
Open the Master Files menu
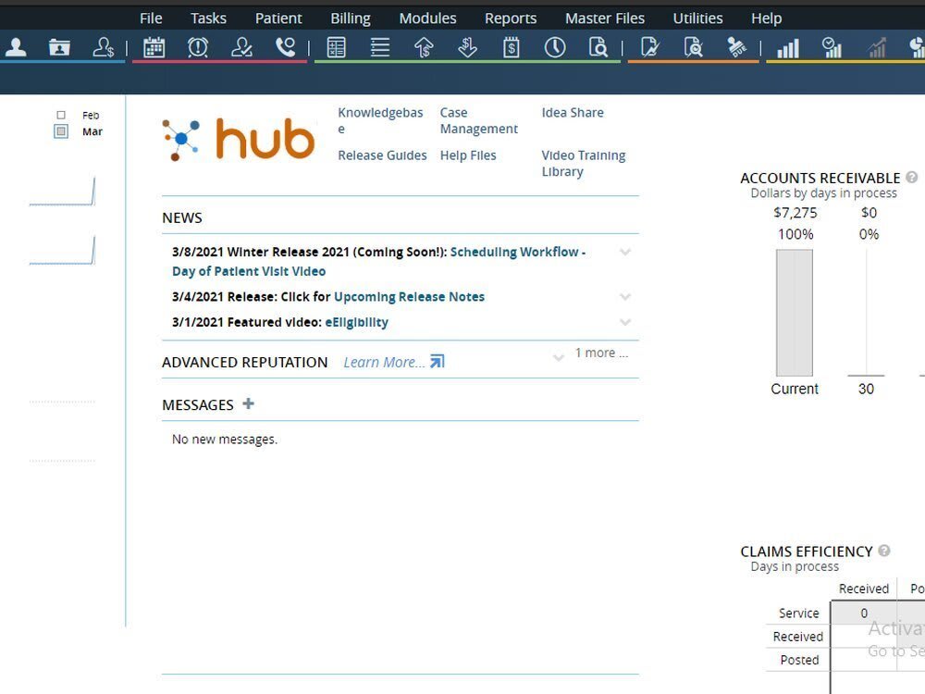click(605, 19)
